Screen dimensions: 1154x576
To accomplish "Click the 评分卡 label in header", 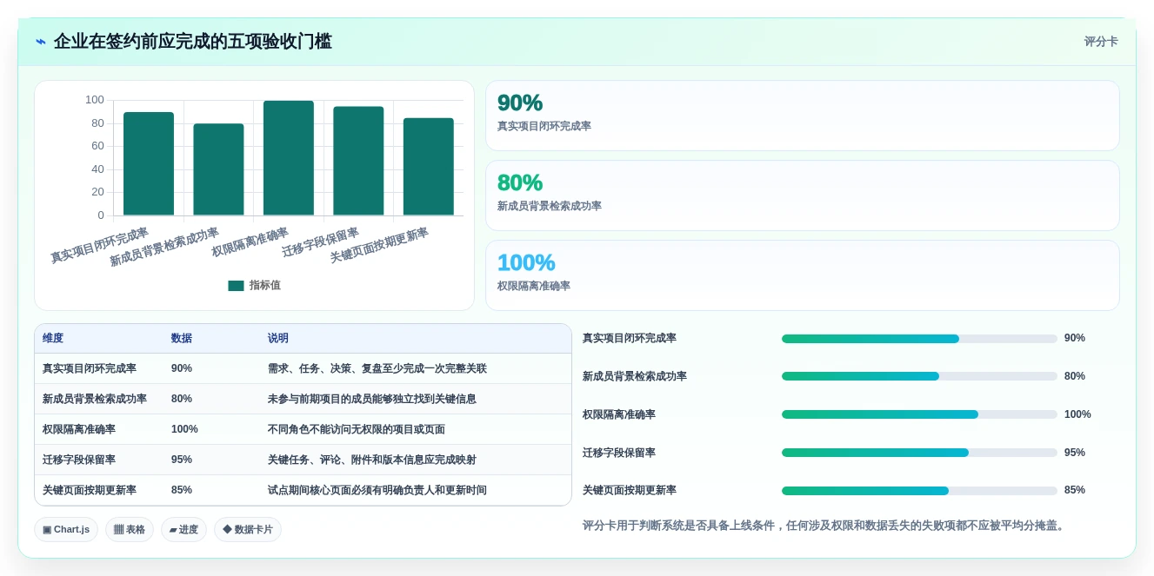I will pyautogui.click(x=1101, y=42).
